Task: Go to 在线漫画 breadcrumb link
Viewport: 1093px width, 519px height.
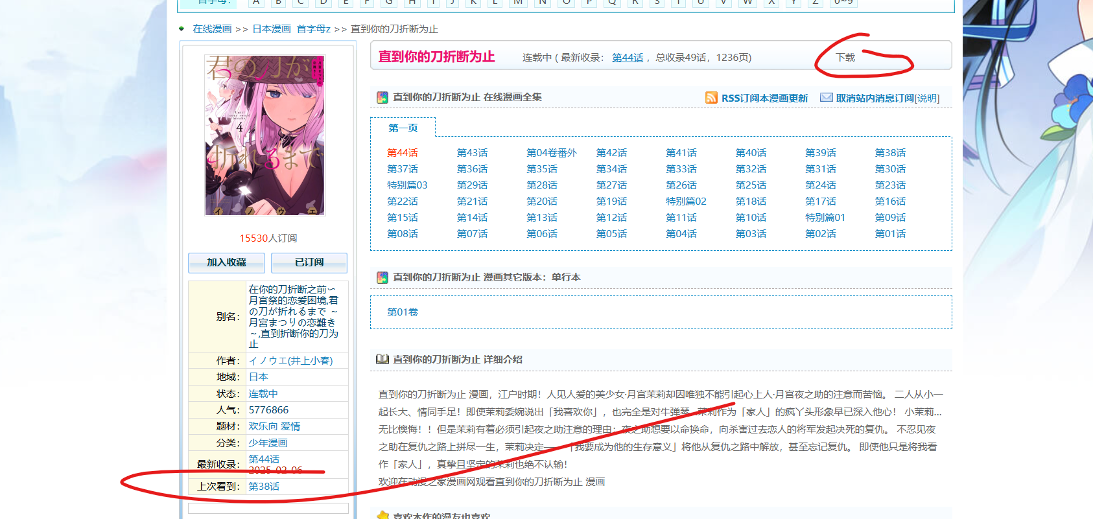Action: coord(212,29)
